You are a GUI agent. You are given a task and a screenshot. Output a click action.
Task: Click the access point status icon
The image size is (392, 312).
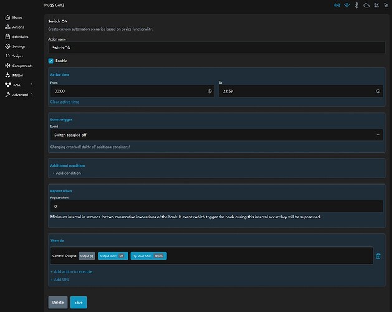click(337, 5)
